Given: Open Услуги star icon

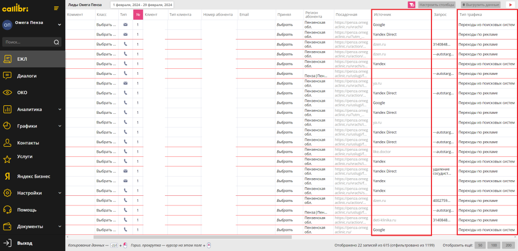Looking at the screenshot, I should (7, 159).
